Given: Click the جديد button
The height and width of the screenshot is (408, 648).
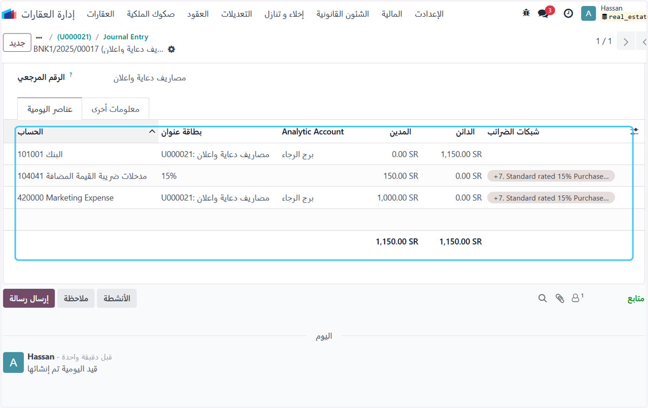Looking at the screenshot, I should point(17,43).
